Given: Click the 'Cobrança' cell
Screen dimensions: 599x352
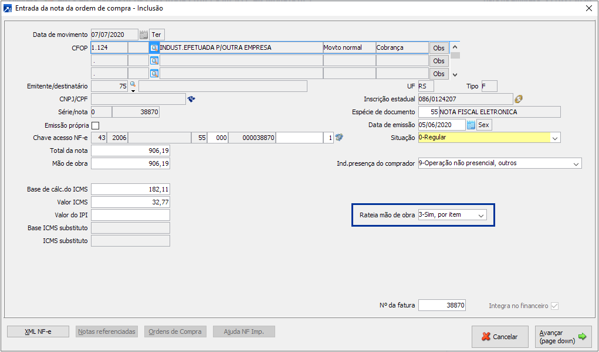Looking at the screenshot, I should click(x=402, y=47).
